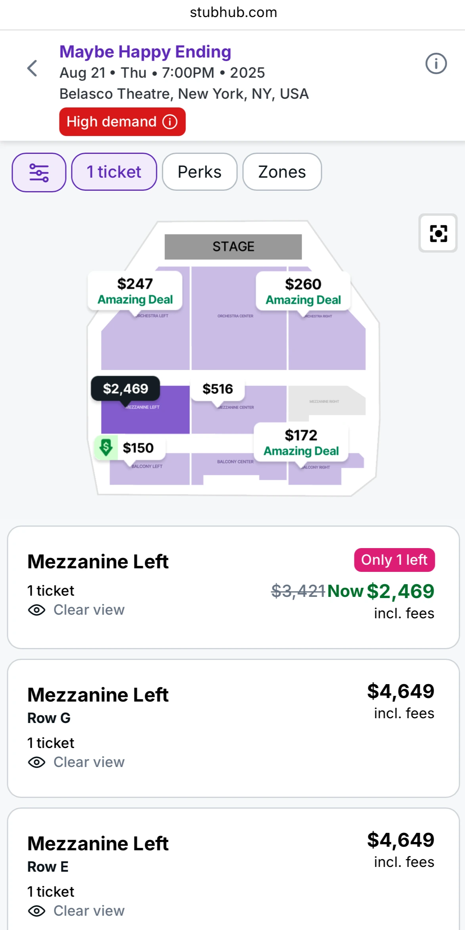The height and width of the screenshot is (930, 465).
Task: Select the $516 Mezzanine Center price marker
Action: (x=218, y=389)
